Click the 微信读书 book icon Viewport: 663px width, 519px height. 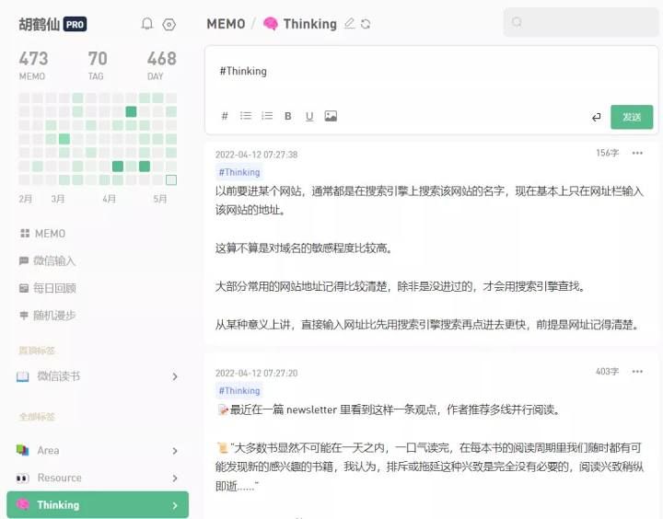click(x=23, y=376)
